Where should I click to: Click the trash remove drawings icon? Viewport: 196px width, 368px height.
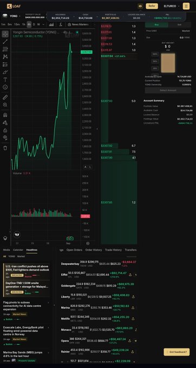click(x=5, y=148)
